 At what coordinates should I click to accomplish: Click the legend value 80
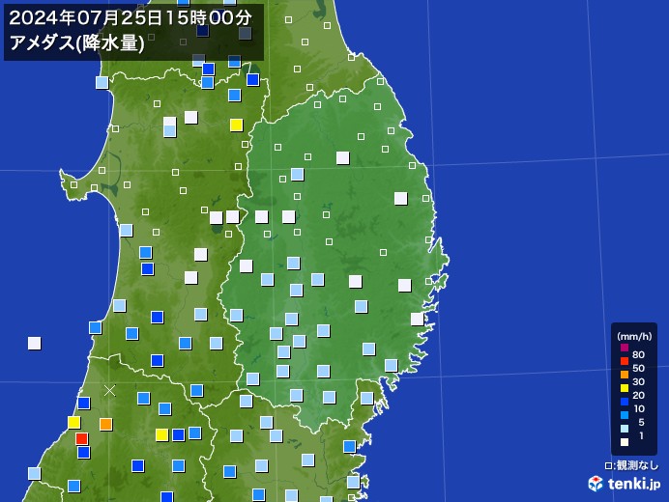[x=638, y=354]
